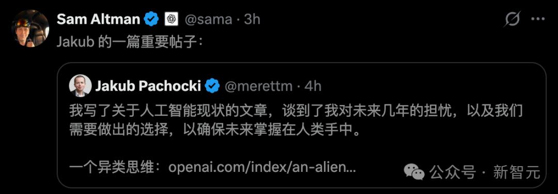The height and width of the screenshot is (194, 558).
Task: Open the OpenAI affiliation badge icon
Action: (171, 19)
